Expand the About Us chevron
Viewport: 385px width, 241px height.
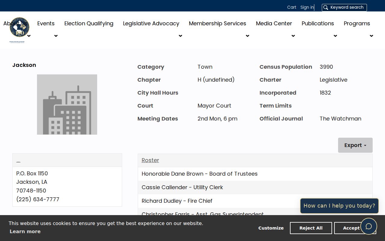tap(29, 36)
